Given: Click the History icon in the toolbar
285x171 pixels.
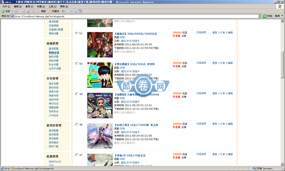Looking at the screenshot, I should (63, 11).
